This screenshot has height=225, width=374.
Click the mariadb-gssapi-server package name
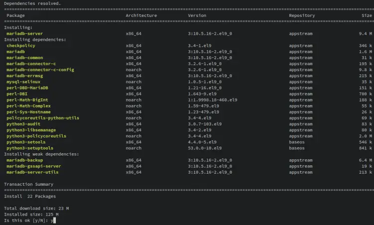click(x=34, y=166)
